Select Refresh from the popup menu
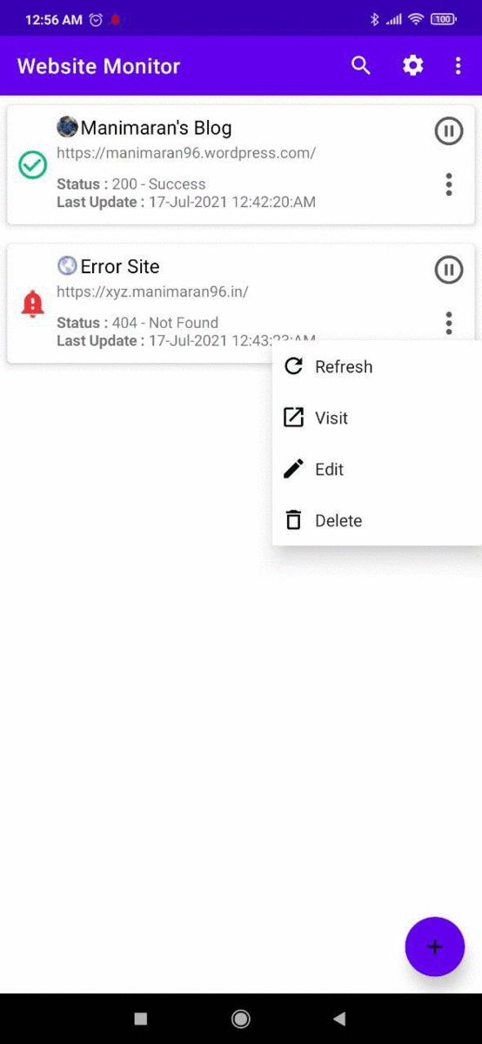The height and width of the screenshot is (1044, 482). click(x=377, y=367)
